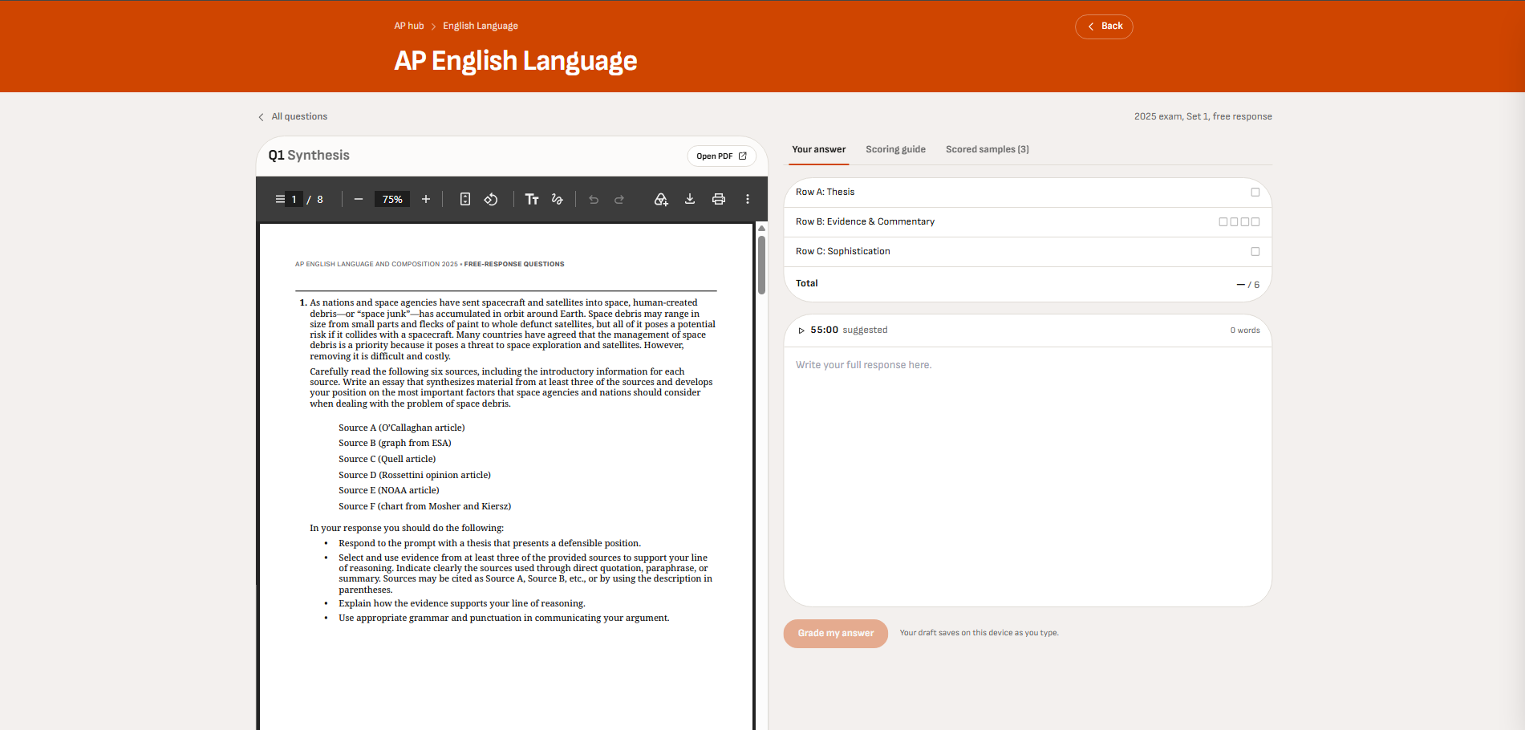Rotate the PDF counterclockwise
Viewport: 1525px width, 730px height.
point(491,199)
